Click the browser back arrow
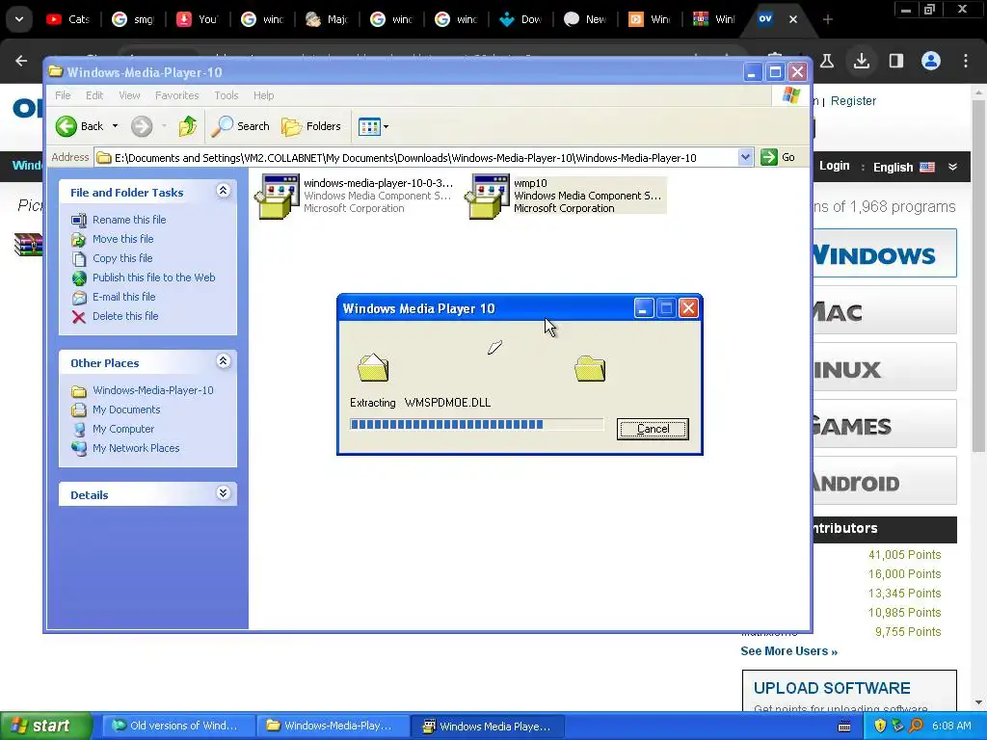 pyautogui.click(x=21, y=61)
